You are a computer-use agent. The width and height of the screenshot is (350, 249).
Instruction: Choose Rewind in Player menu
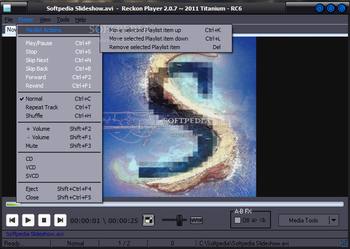coord(60,86)
